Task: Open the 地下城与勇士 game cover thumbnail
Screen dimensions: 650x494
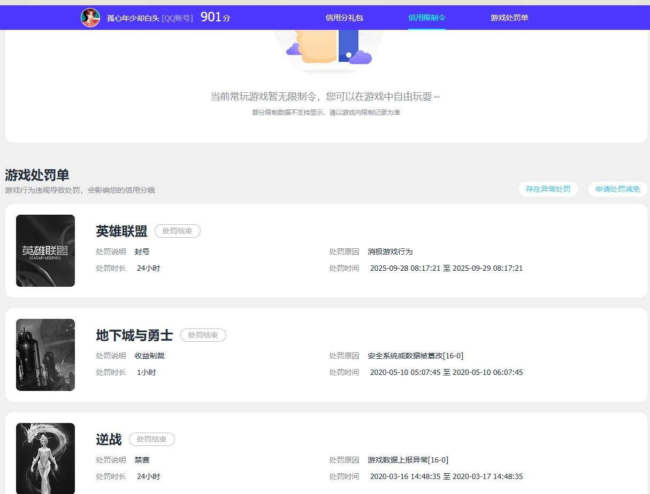Action: (45, 355)
